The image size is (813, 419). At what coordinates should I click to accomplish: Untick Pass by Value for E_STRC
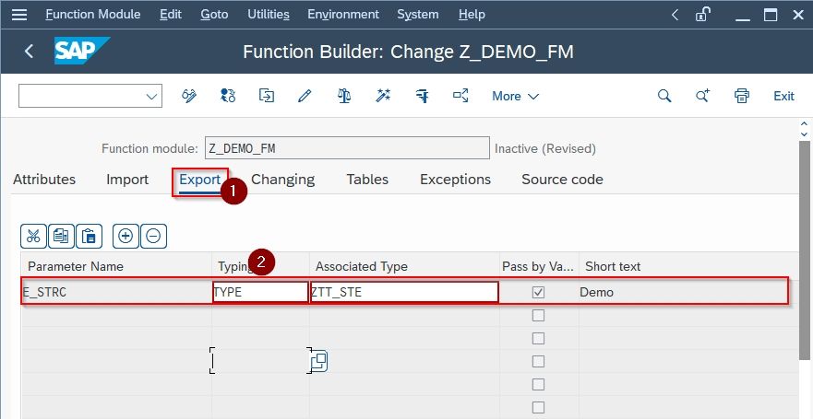click(538, 292)
